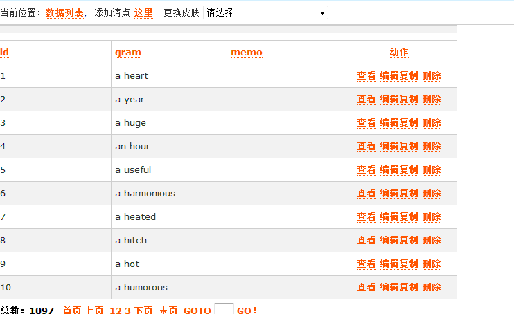Delete the 'a heated' row with 删除
The width and height of the screenshot is (514, 314).
click(432, 216)
